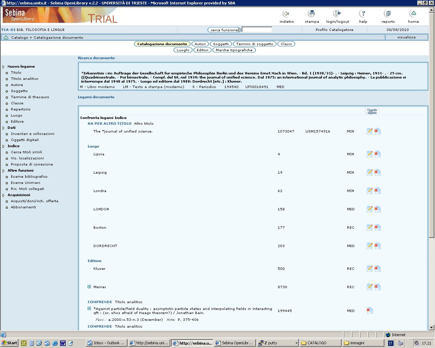The height and width of the screenshot is (348, 435).
Task: Switch to the Soggetti tab
Action: (221, 44)
